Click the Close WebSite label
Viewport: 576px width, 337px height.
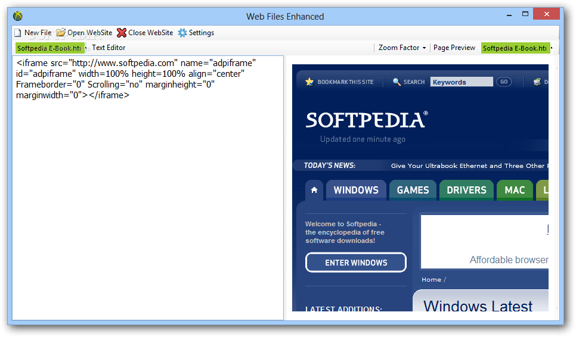(x=151, y=33)
